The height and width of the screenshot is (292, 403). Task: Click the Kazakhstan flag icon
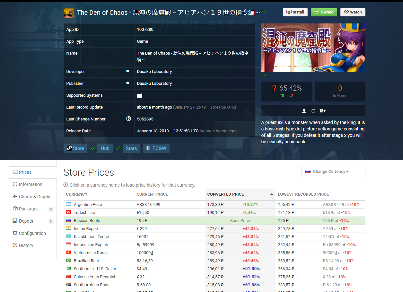[68, 236]
